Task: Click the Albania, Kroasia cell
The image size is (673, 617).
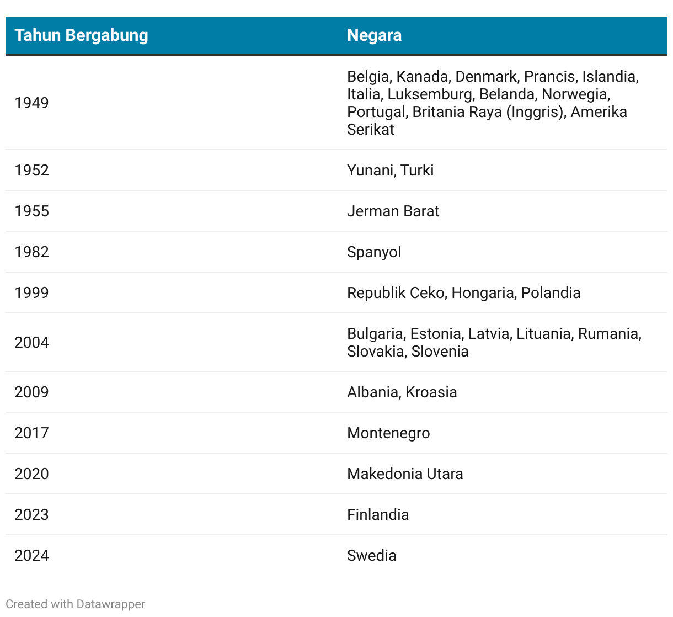Action: tap(402, 392)
